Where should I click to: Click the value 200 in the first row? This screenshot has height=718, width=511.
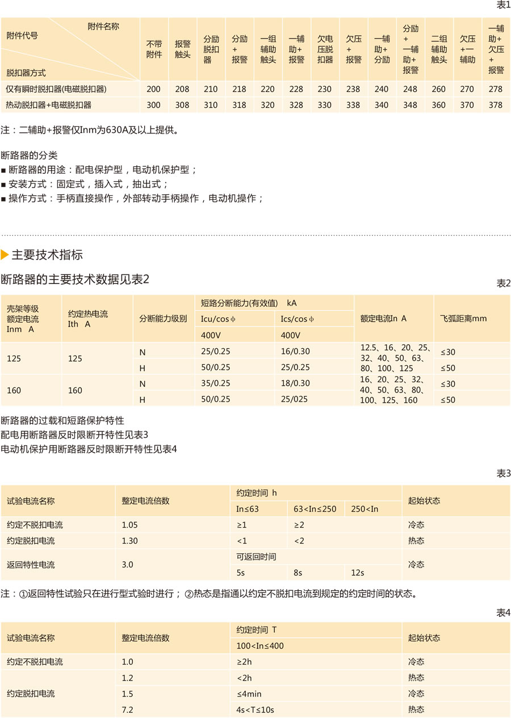coord(154,89)
